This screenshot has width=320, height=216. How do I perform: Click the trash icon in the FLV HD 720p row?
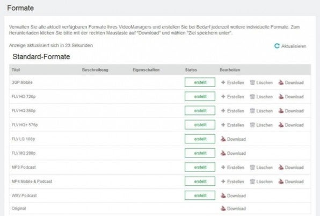click(x=252, y=97)
